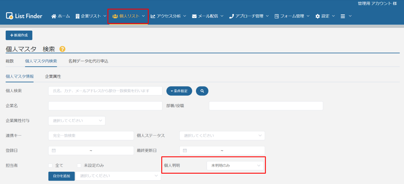The width and height of the screenshot is (404, 184).
Task: Expand the 個人判明 dropdown
Action: [235, 166]
